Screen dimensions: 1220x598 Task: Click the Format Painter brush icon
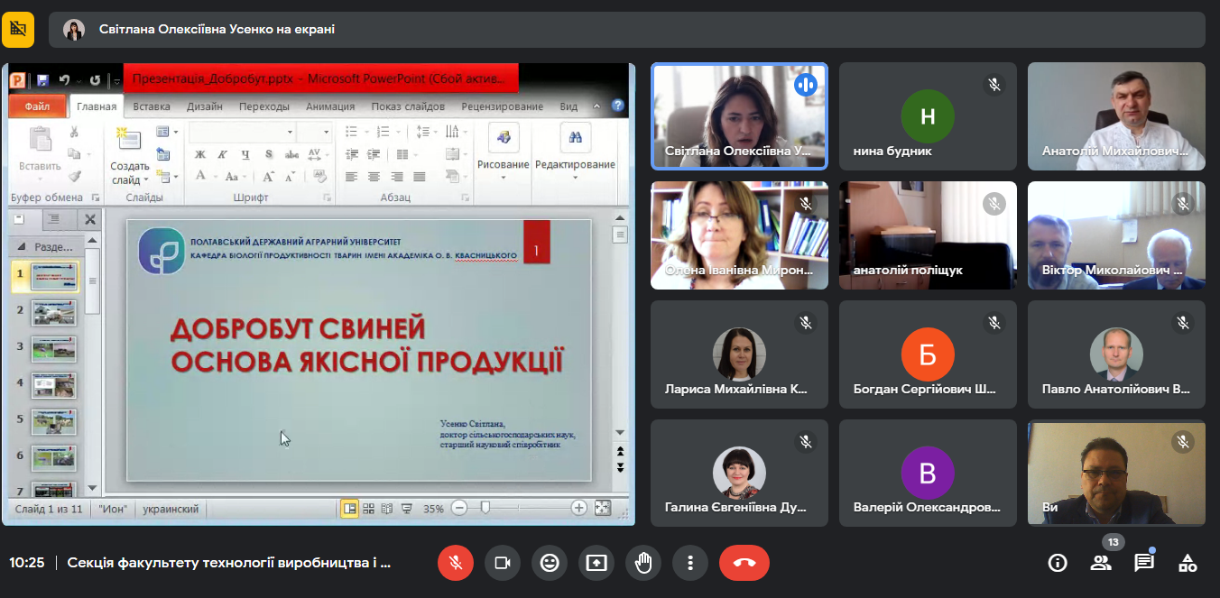tap(74, 176)
